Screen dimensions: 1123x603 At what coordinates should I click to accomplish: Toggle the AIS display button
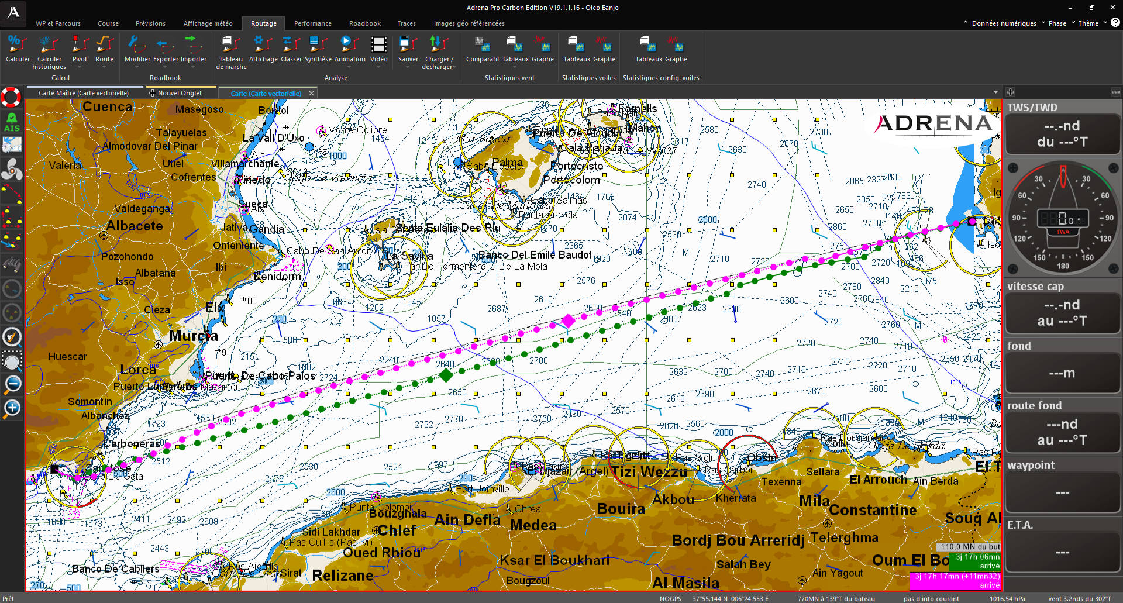(x=12, y=122)
